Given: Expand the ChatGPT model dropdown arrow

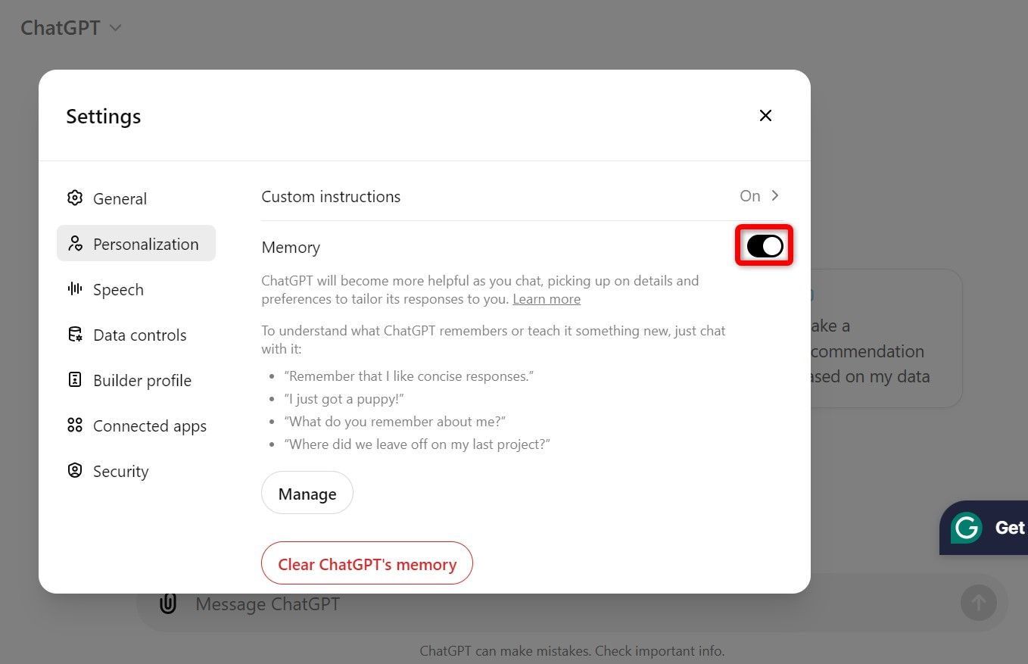Looking at the screenshot, I should [115, 28].
